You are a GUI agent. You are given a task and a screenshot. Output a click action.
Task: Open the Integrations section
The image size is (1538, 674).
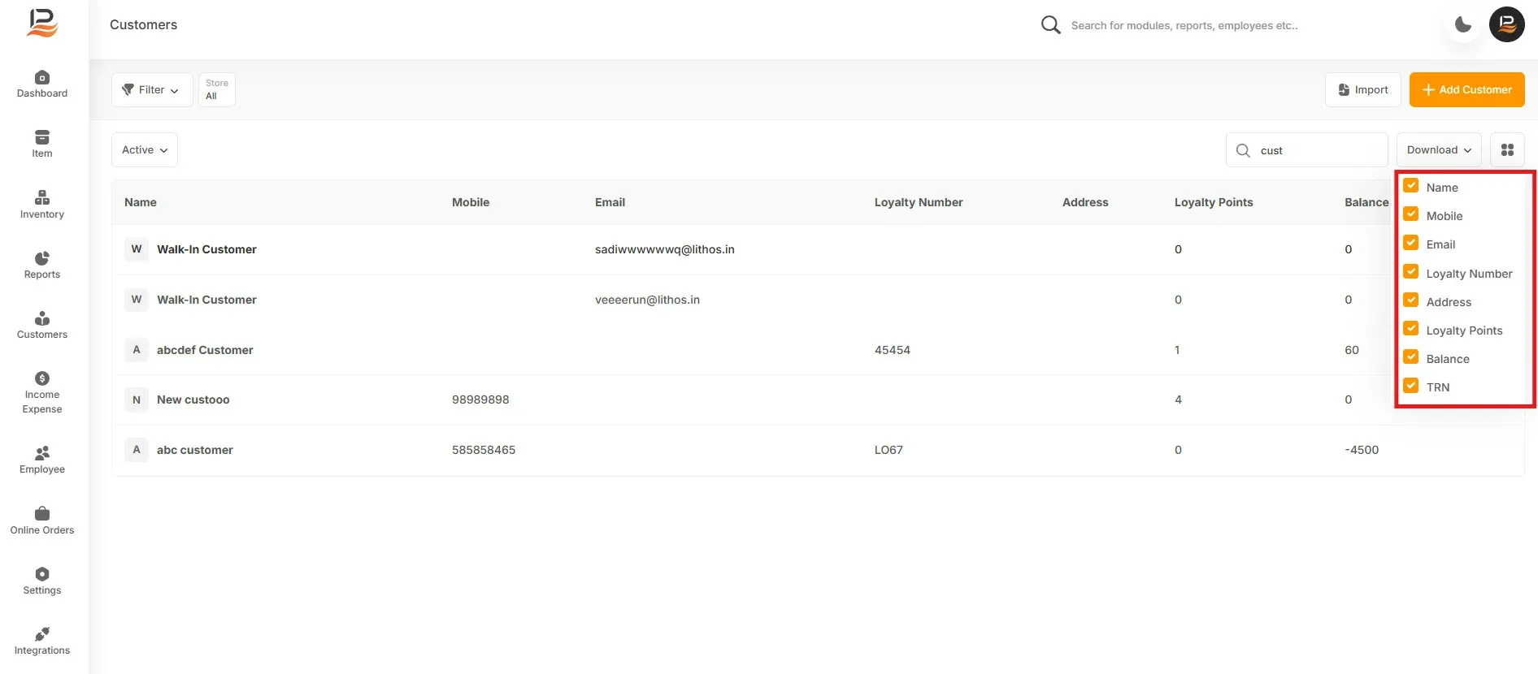[x=42, y=641]
